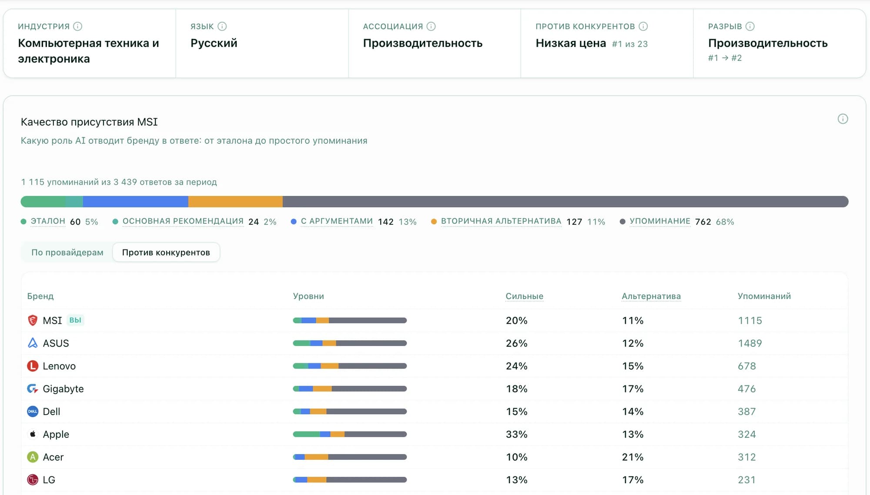Click the ASUS 26% strong value

(517, 343)
